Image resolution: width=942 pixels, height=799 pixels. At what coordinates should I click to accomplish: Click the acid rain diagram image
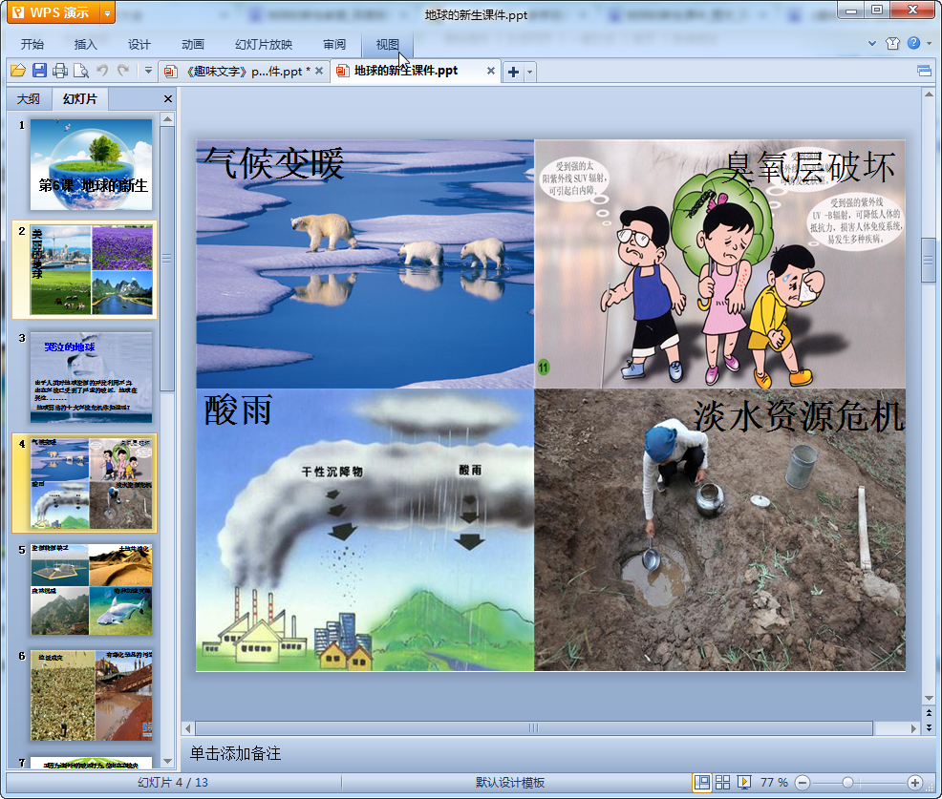(365, 530)
